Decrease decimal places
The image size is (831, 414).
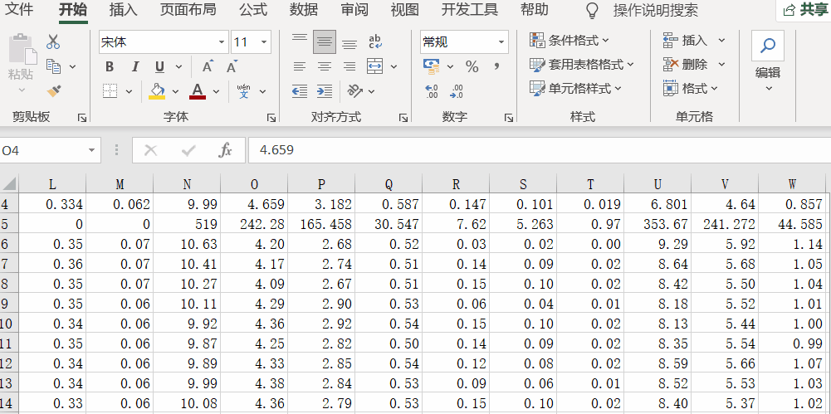457,91
